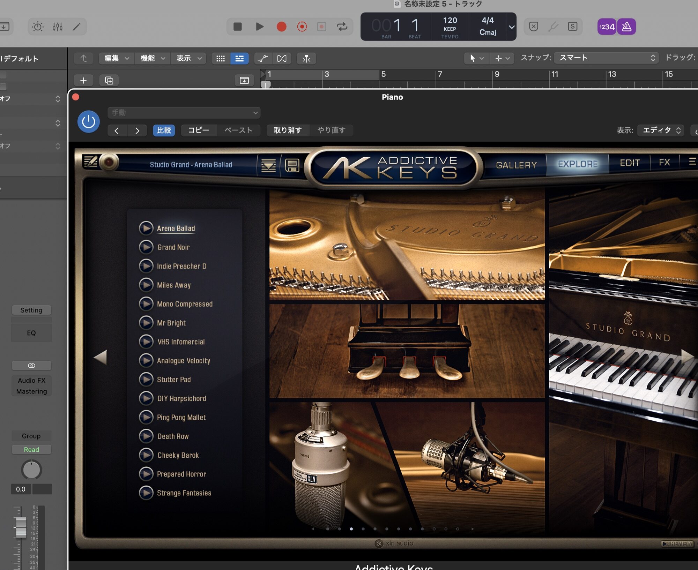Select the Miles Away preset
698x570 pixels.
pyautogui.click(x=174, y=285)
